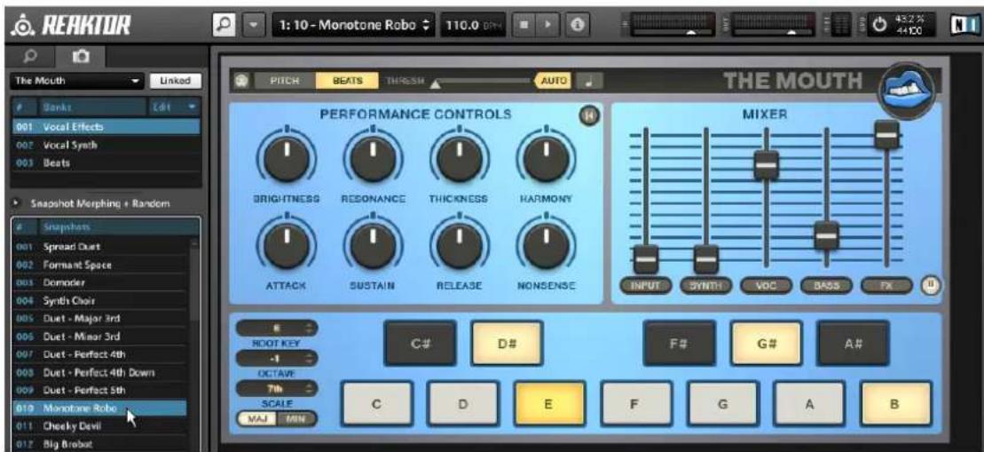Select the 'Duet - Minor 3rd' snapshot
This screenshot has width=984, height=452.
(99, 337)
